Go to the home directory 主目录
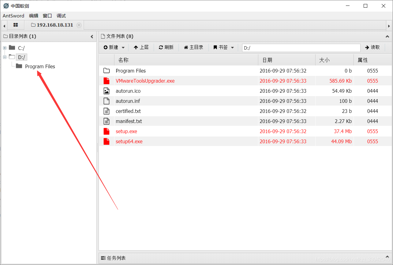Screen dimensions: 393x265 click(x=193, y=47)
